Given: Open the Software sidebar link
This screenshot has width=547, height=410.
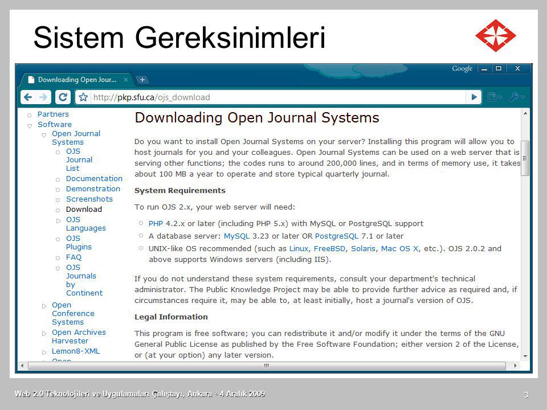Looking at the screenshot, I should click(x=55, y=125).
